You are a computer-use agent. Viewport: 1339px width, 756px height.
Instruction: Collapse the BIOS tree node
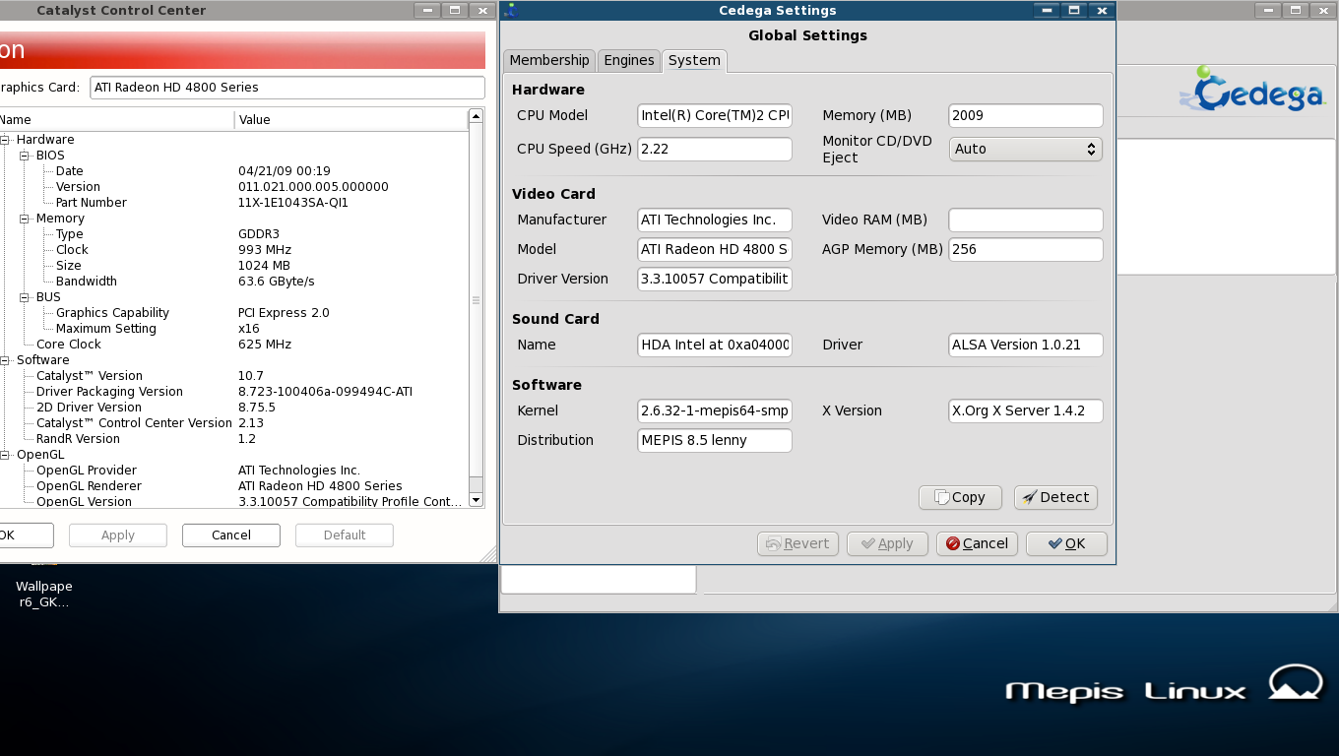click(x=25, y=156)
